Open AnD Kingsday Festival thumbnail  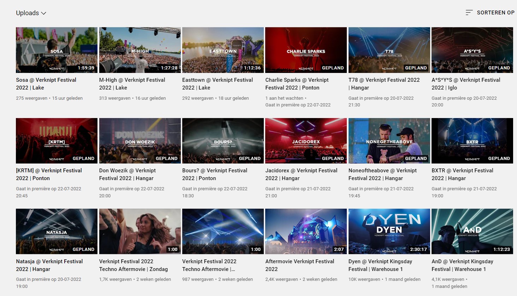pos(472,231)
